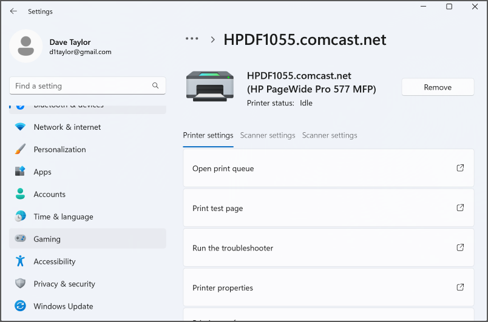The image size is (488, 322).
Task: Open Printer properties
Action: [x=328, y=287]
